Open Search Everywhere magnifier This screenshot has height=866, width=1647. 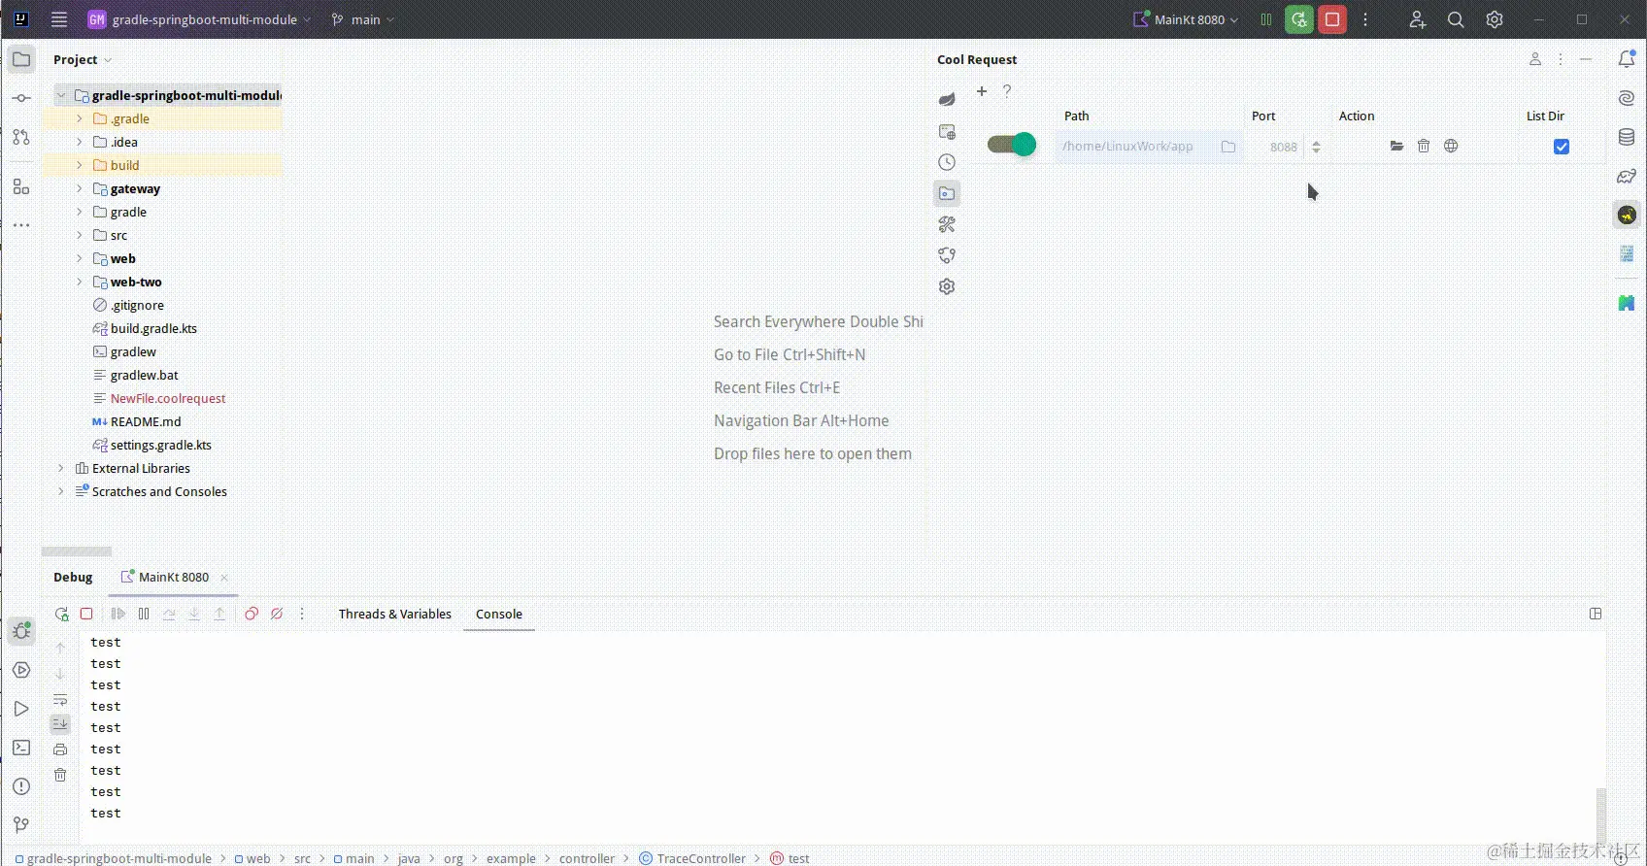(x=1456, y=19)
